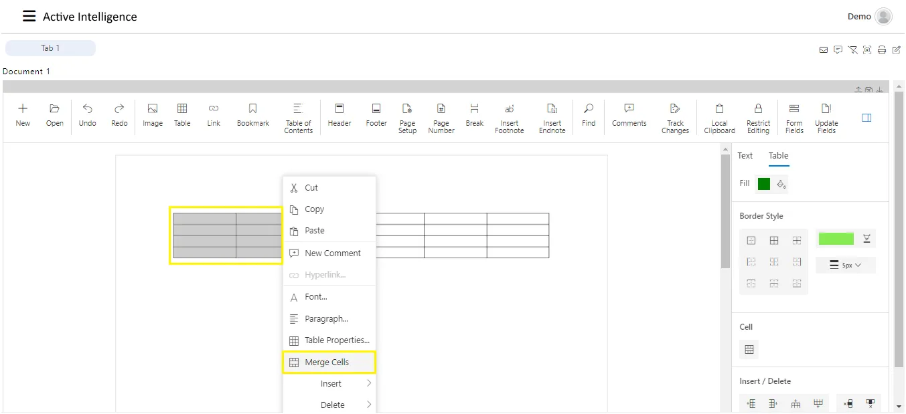The width and height of the screenshot is (906, 414).
Task: Choose Cut from the context menu
Action: coord(329,188)
